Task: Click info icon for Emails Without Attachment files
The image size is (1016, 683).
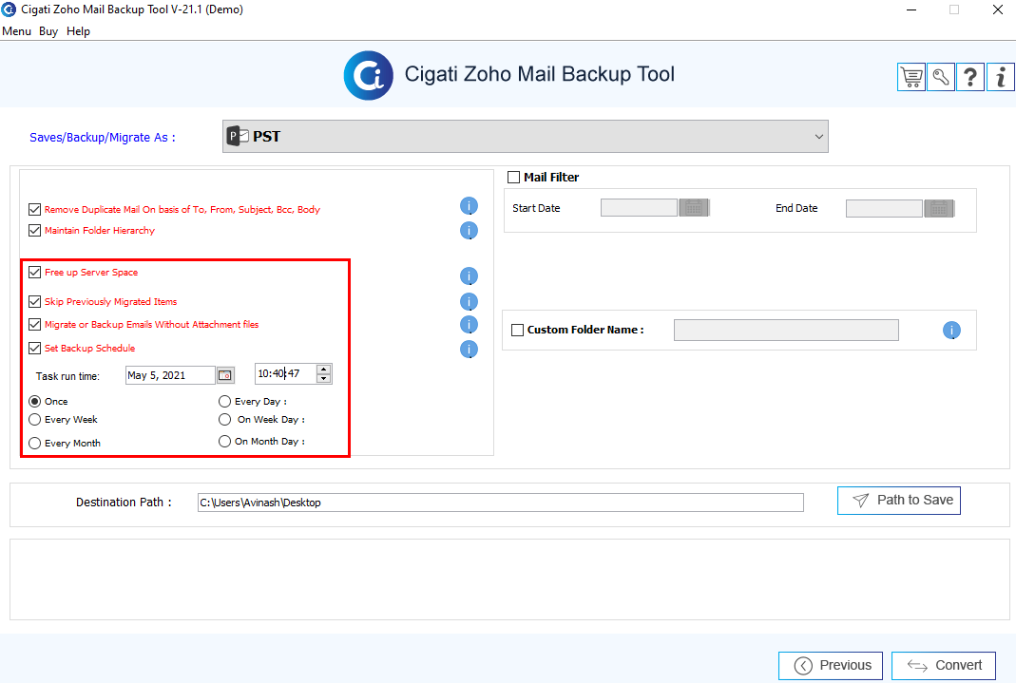Action: point(470,324)
